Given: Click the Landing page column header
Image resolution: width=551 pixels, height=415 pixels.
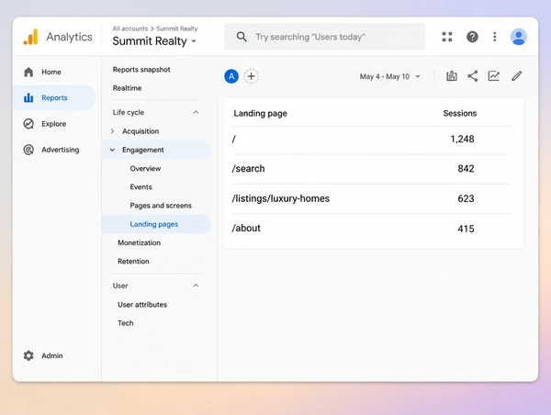Looking at the screenshot, I should pos(261,113).
